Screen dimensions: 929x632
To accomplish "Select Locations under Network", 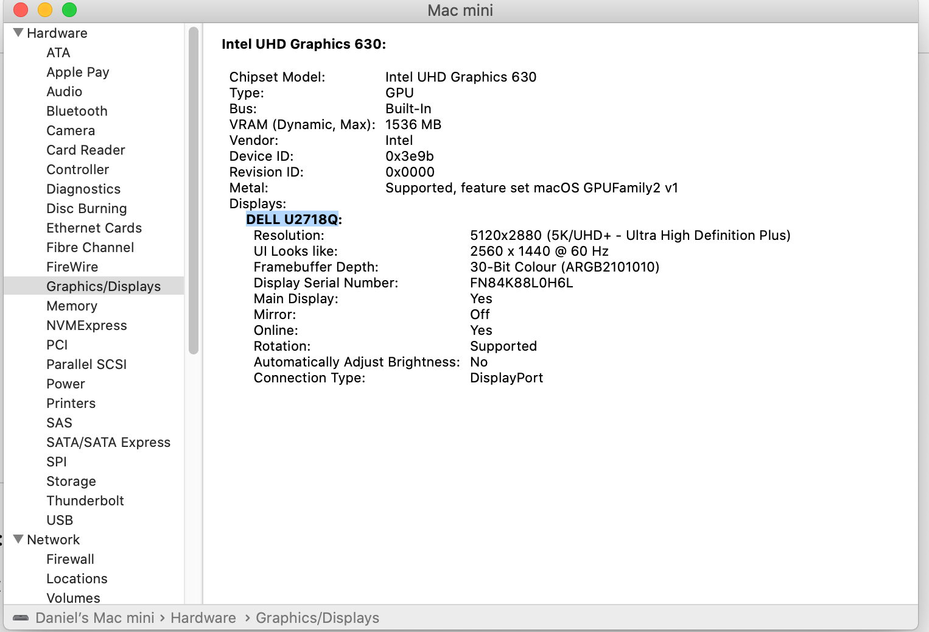I will click(x=77, y=578).
